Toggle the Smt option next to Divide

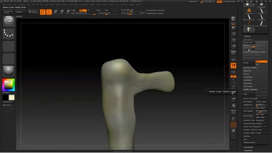pos(261,61)
